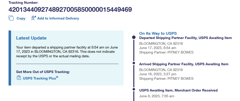The height and width of the screenshot is (101, 240).
Task: Click the Copy tracking number icon
Action: tap(11, 18)
